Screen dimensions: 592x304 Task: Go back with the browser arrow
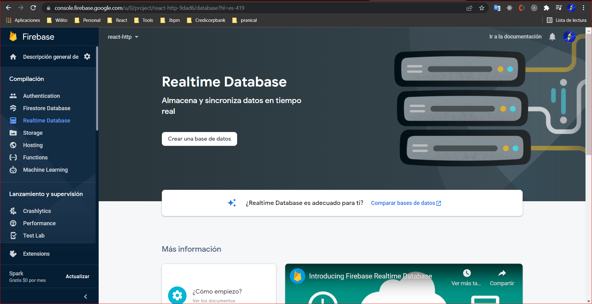(x=9, y=8)
